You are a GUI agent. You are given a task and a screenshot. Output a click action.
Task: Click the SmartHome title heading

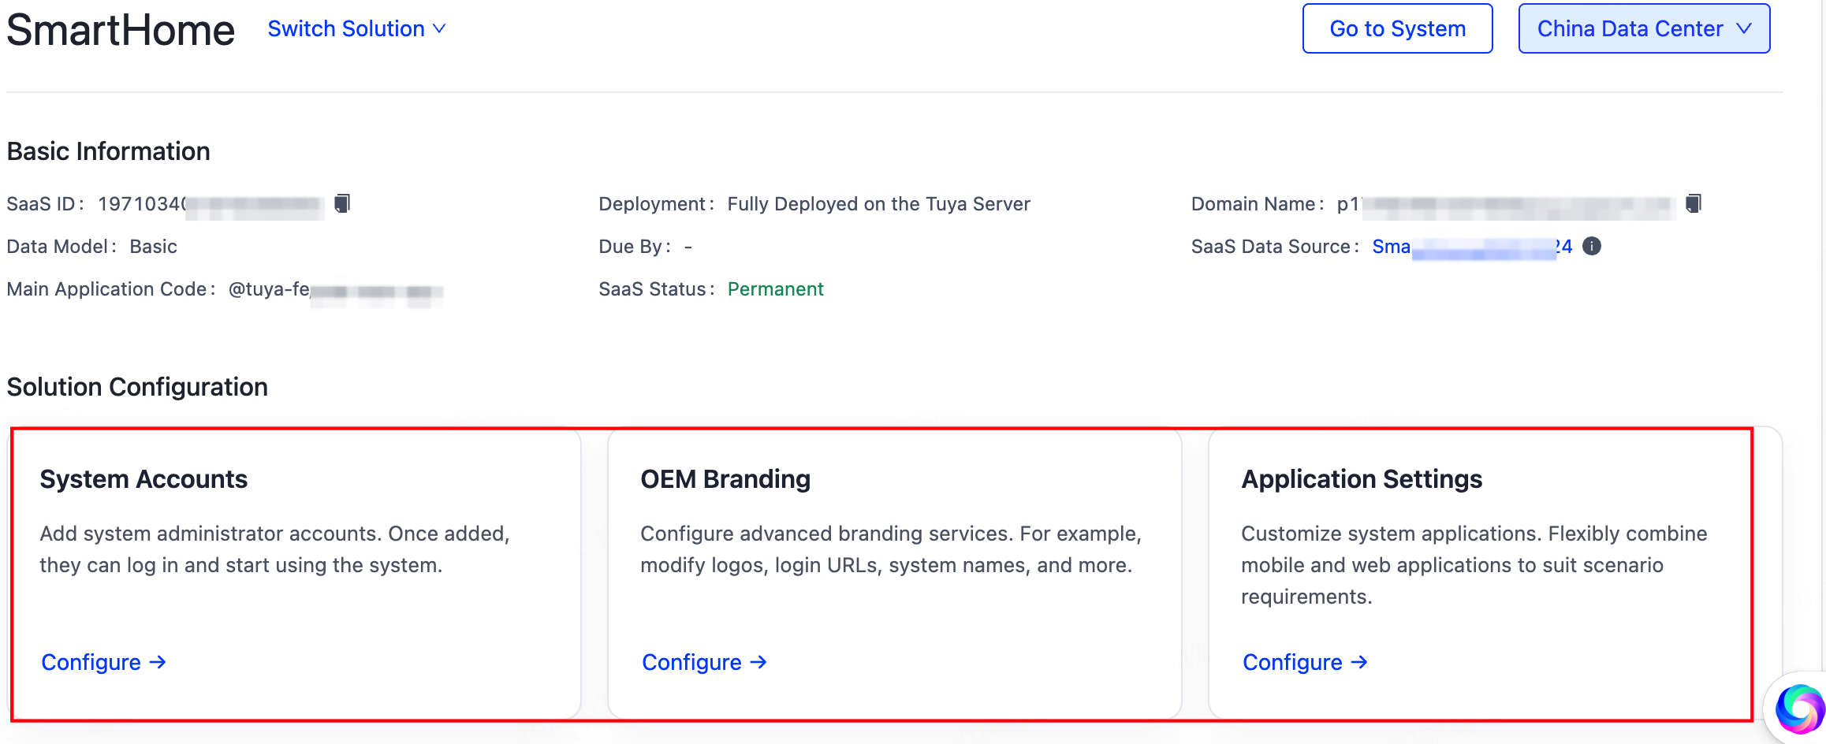120,30
